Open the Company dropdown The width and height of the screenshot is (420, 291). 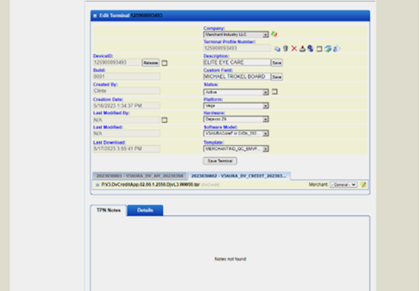pyautogui.click(x=236, y=34)
